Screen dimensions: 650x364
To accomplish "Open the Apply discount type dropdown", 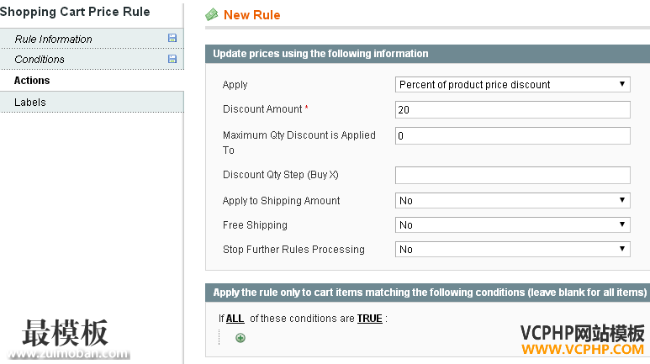I will click(x=512, y=84).
